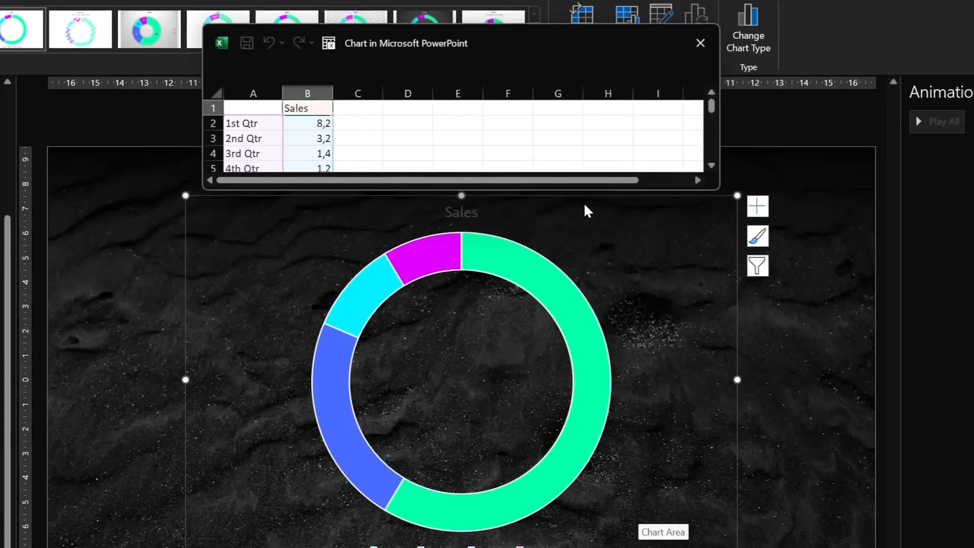Open Chart Filters funnel button
Image resolution: width=974 pixels, height=548 pixels.
pos(757,265)
